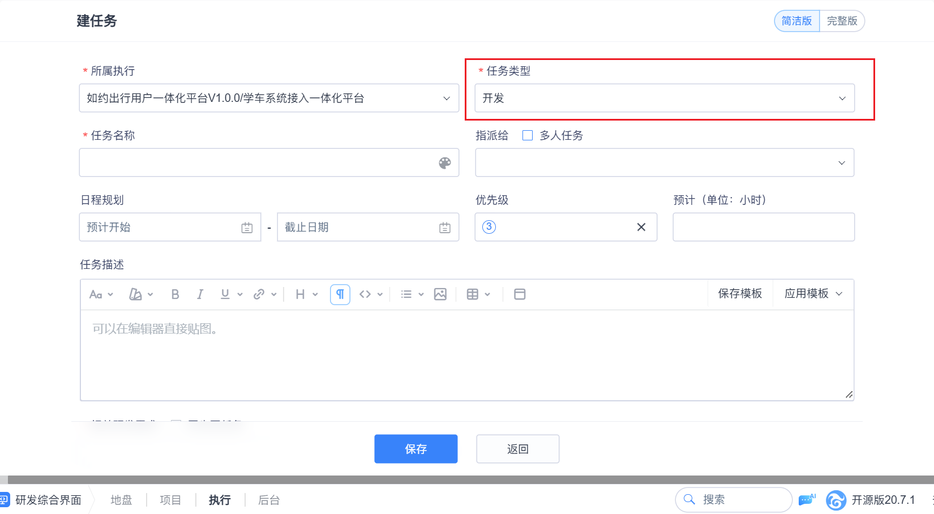Switch to the 简洁版 form mode

pyautogui.click(x=796, y=21)
